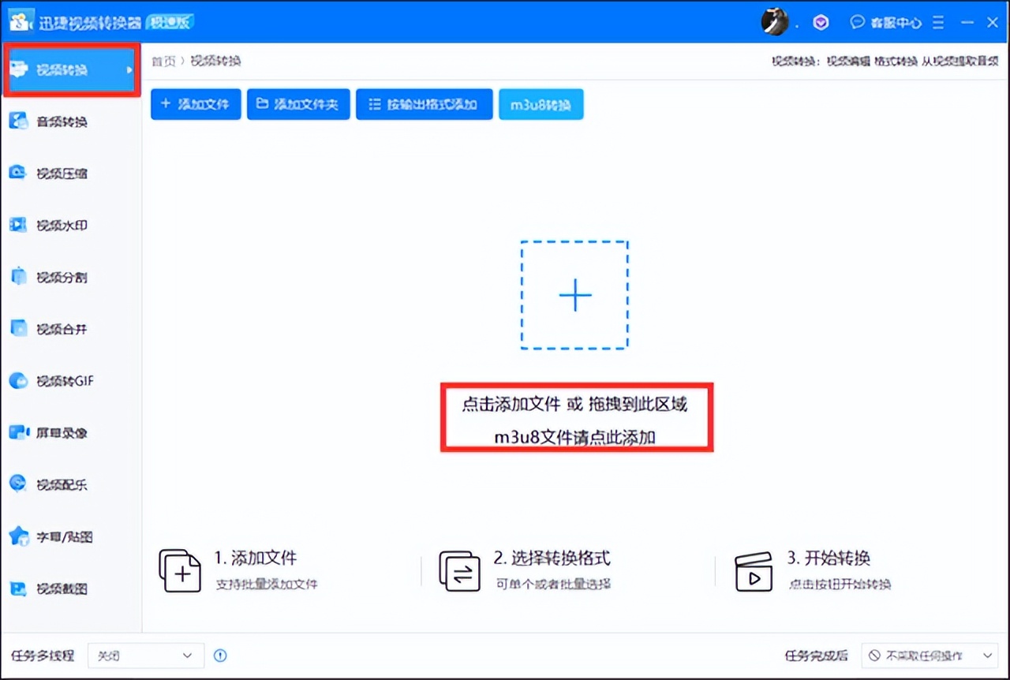
Task: Open the 任务多线程 dropdown set to 关闭
Action: (146, 656)
